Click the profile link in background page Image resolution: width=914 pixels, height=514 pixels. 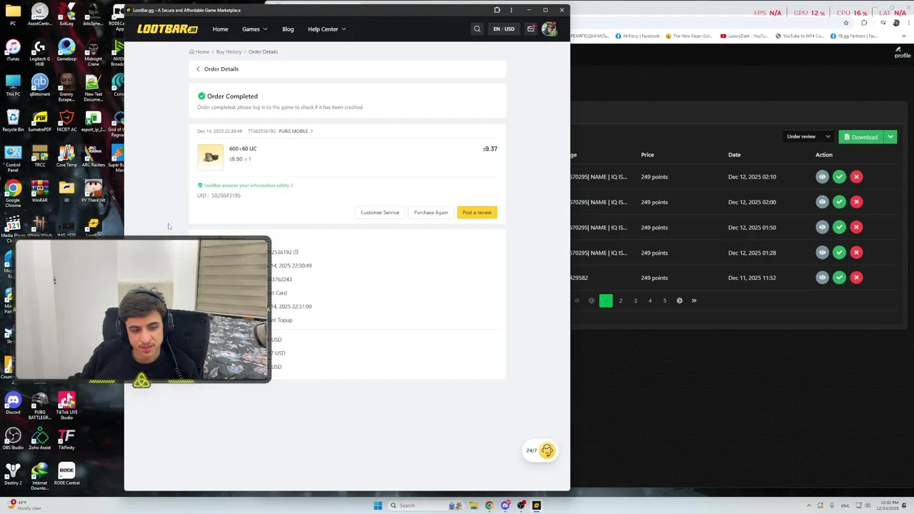coord(903,53)
